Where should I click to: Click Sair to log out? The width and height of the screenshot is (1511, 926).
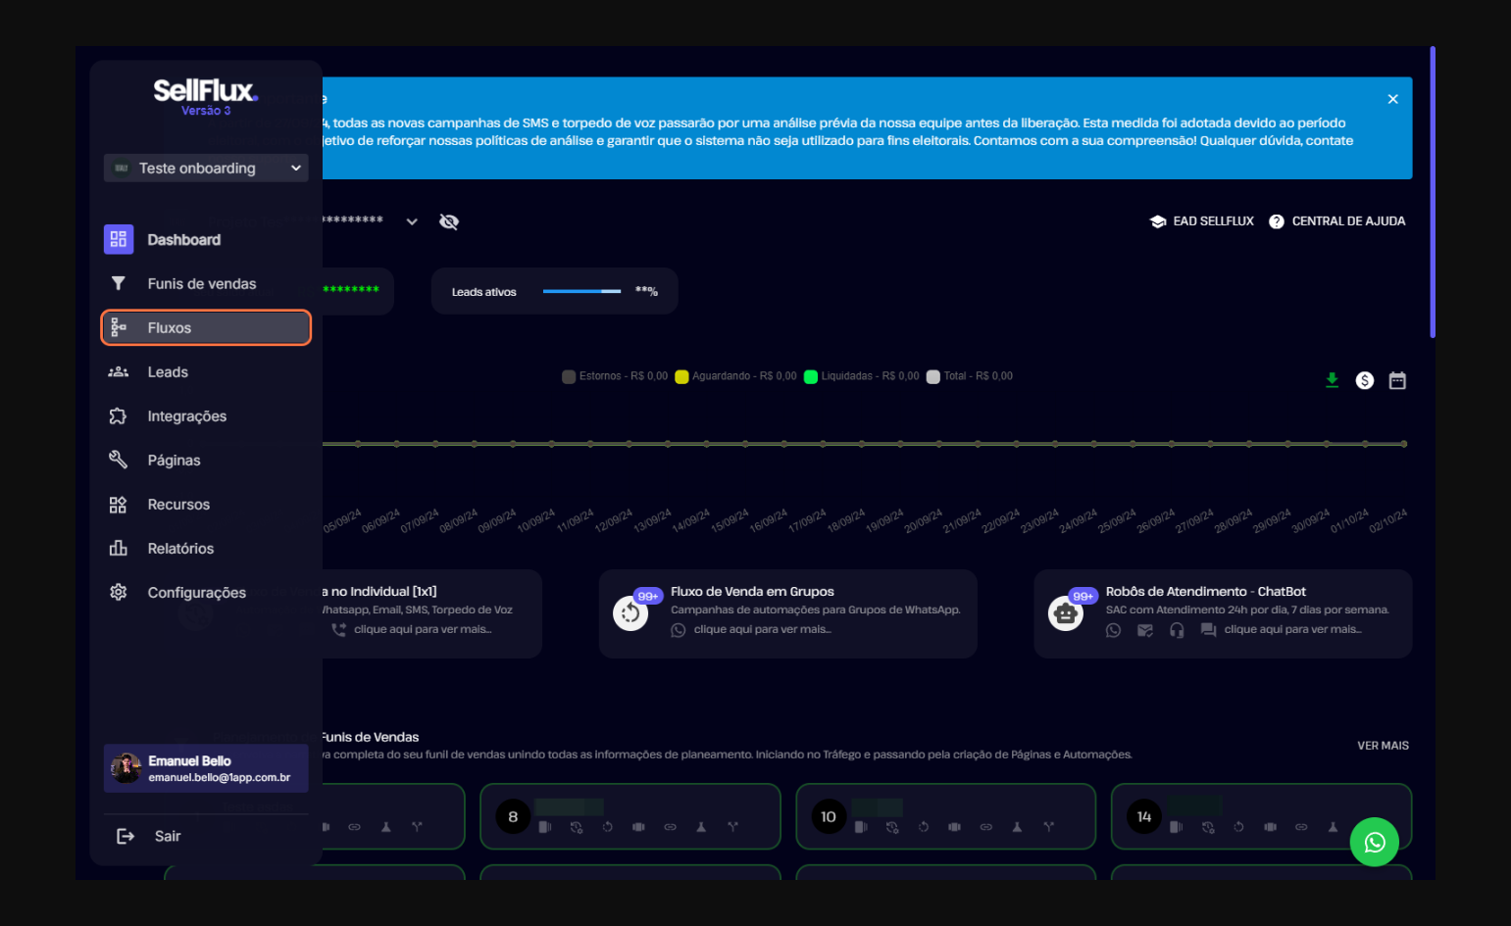pos(167,836)
